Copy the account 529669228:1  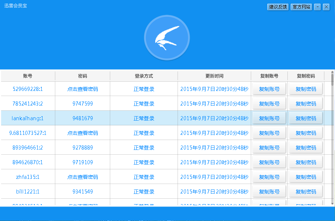pyautogui.click(x=269, y=88)
